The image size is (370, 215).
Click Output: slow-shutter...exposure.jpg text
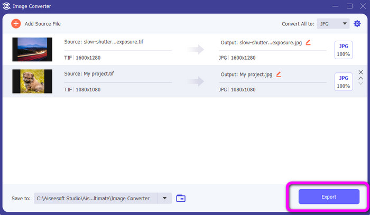[261, 43]
